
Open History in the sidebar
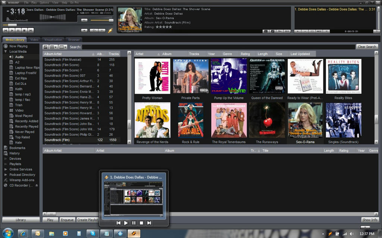coord(15,153)
